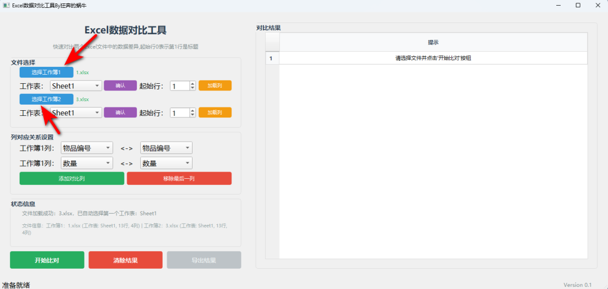Click the 清除结果 button
Screen dimensions: 608x289
pyautogui.click(x=126, y=260)
